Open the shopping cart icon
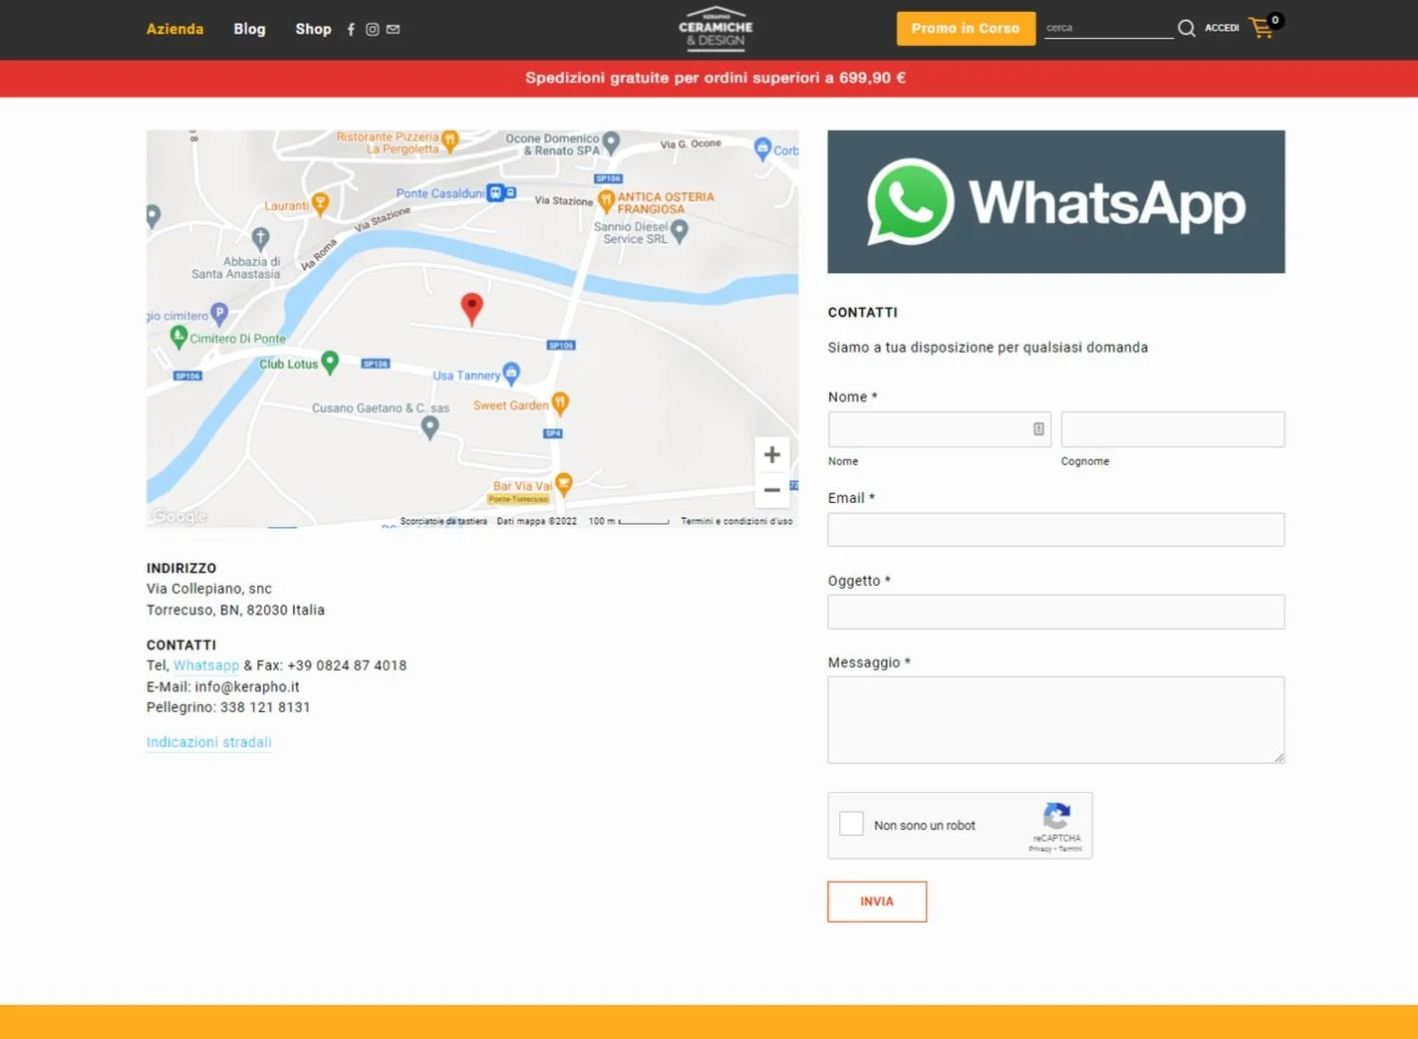The width and height of the screenshot is (1418, 1039). tap(1263, 27)
